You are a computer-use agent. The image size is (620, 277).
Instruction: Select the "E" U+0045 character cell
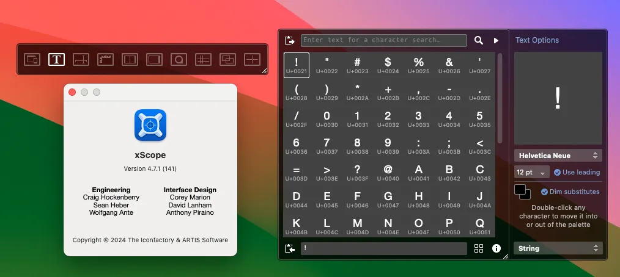(x=327, y=200)
